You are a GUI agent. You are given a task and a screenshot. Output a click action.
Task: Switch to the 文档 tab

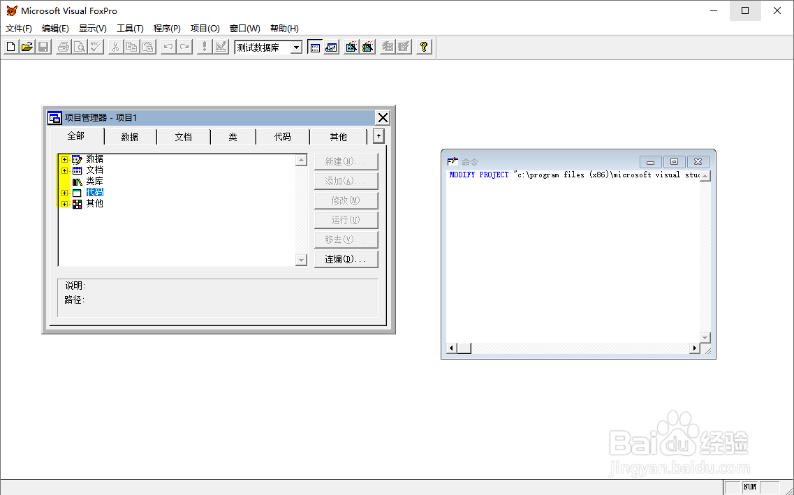pos(183,137)
